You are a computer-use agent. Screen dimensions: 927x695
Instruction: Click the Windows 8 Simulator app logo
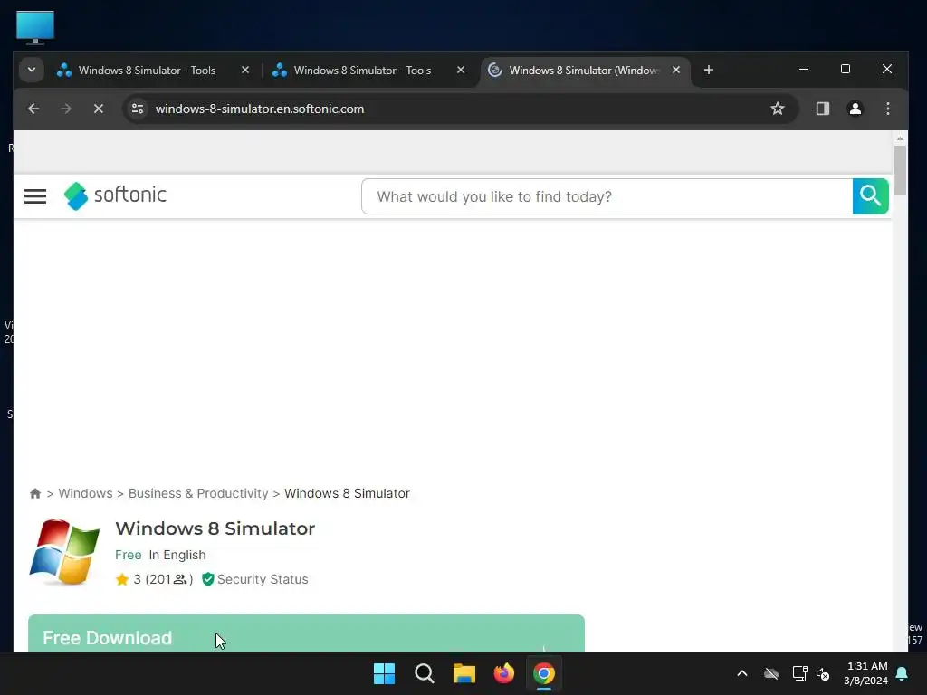click(x=64, y=553)
